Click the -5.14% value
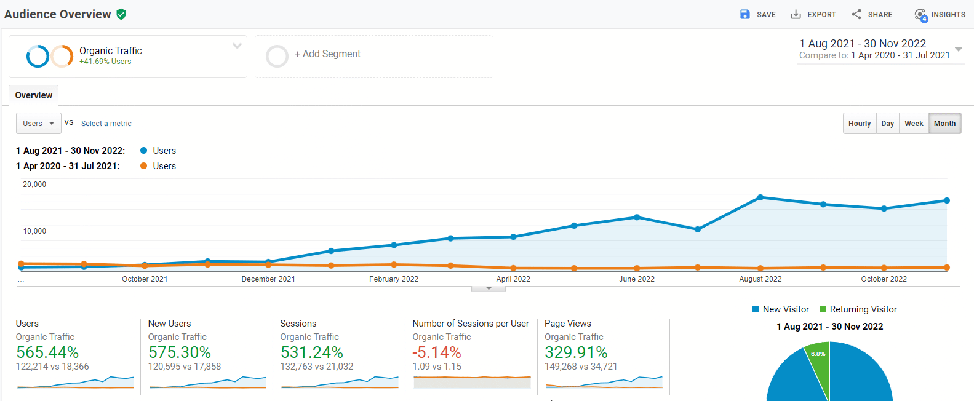The height and width of the screenshot is (401, 974). coord(437,352)
